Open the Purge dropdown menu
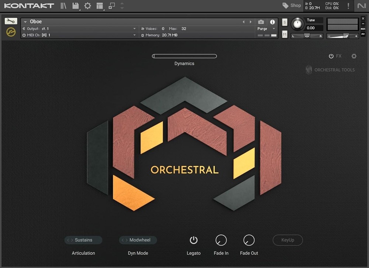The image size is (369, 268). coord(266,29)
